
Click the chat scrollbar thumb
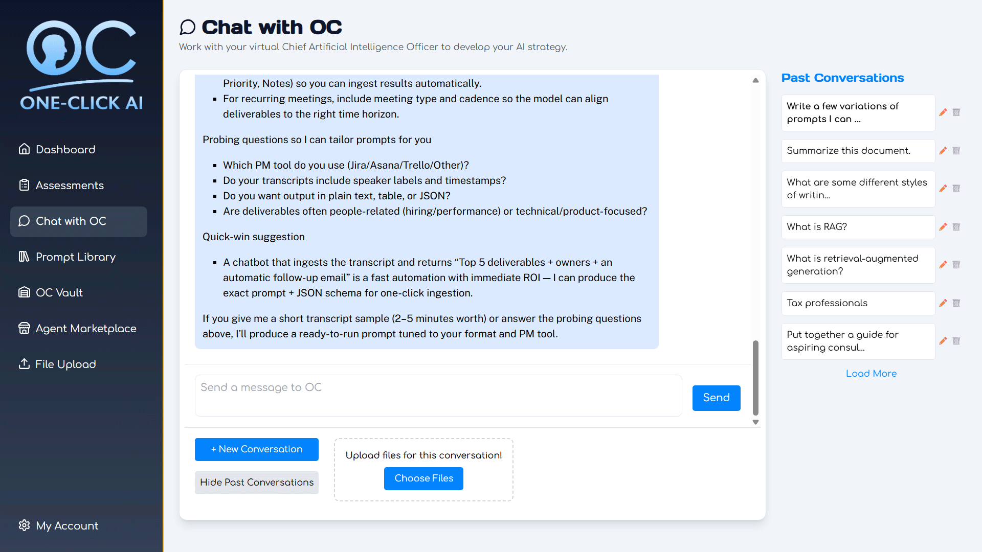[x=755, y=377]
